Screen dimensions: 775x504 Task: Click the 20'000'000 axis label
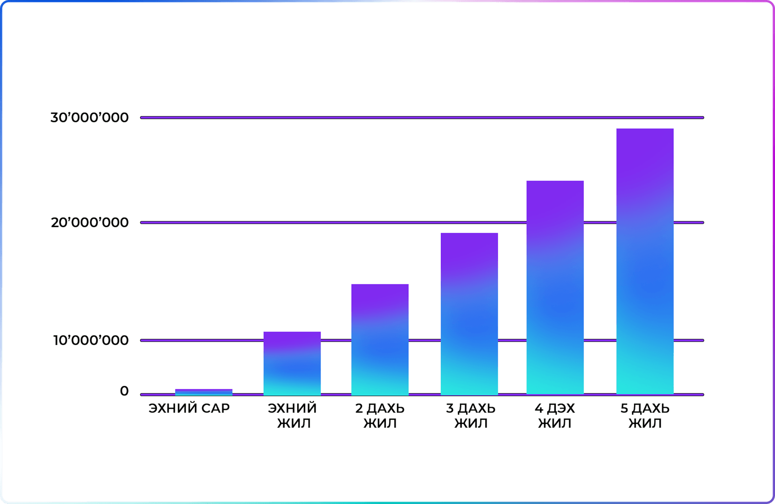click(x=89, y=222)
